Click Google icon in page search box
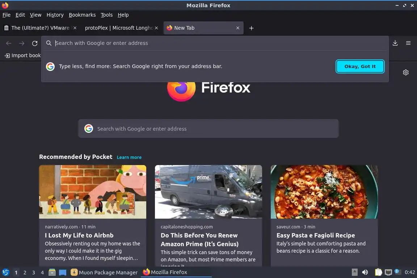417x278 pixels. pos(89,129)
